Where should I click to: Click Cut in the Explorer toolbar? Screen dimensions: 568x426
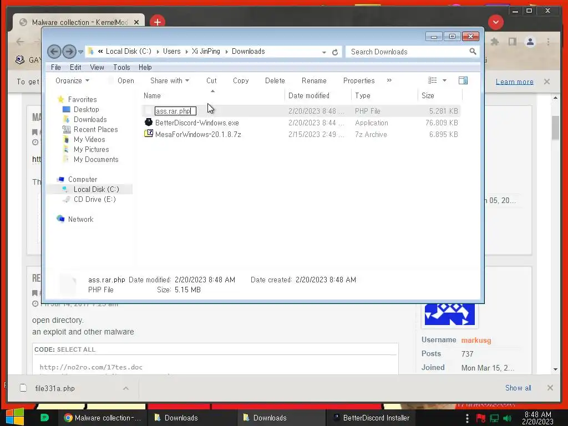click(x=211, y=81)
